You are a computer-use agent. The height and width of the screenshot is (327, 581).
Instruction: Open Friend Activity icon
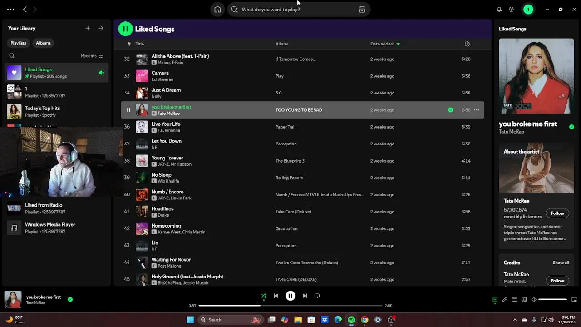coord(512,10)
